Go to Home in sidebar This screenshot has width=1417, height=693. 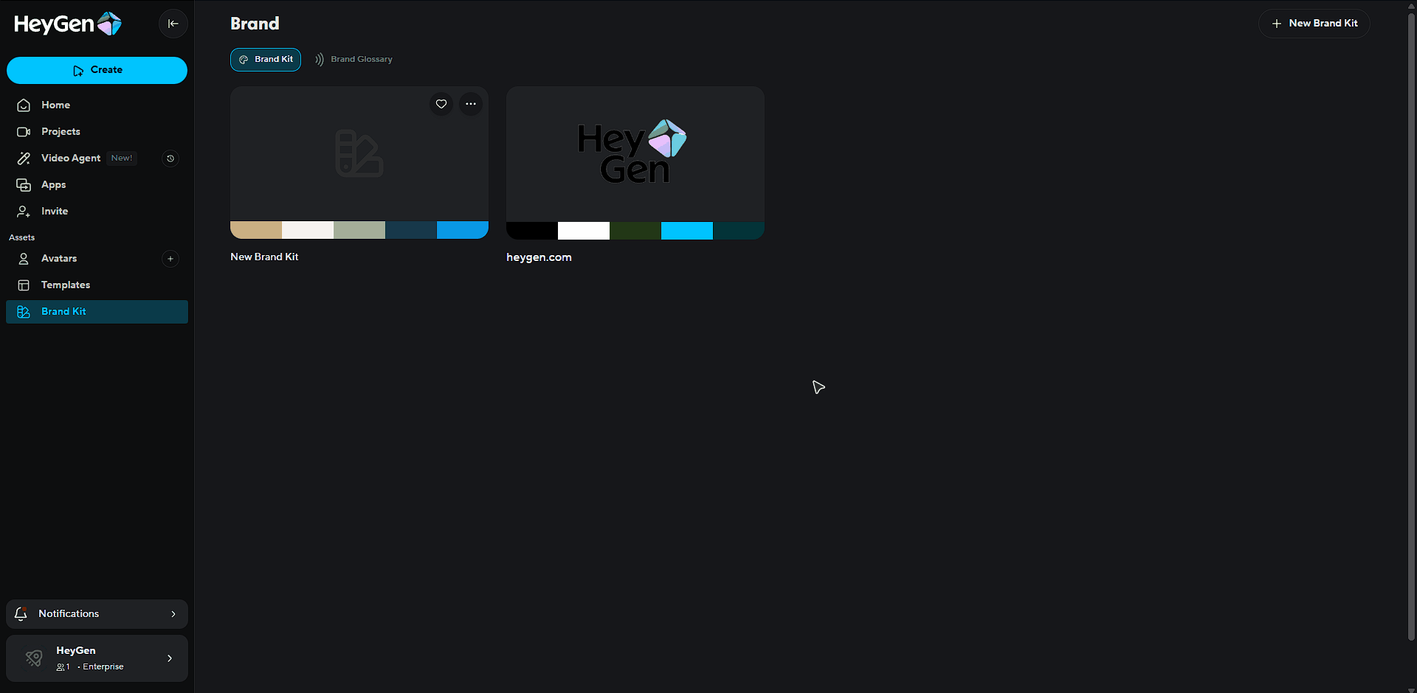(x=55, y=105)
